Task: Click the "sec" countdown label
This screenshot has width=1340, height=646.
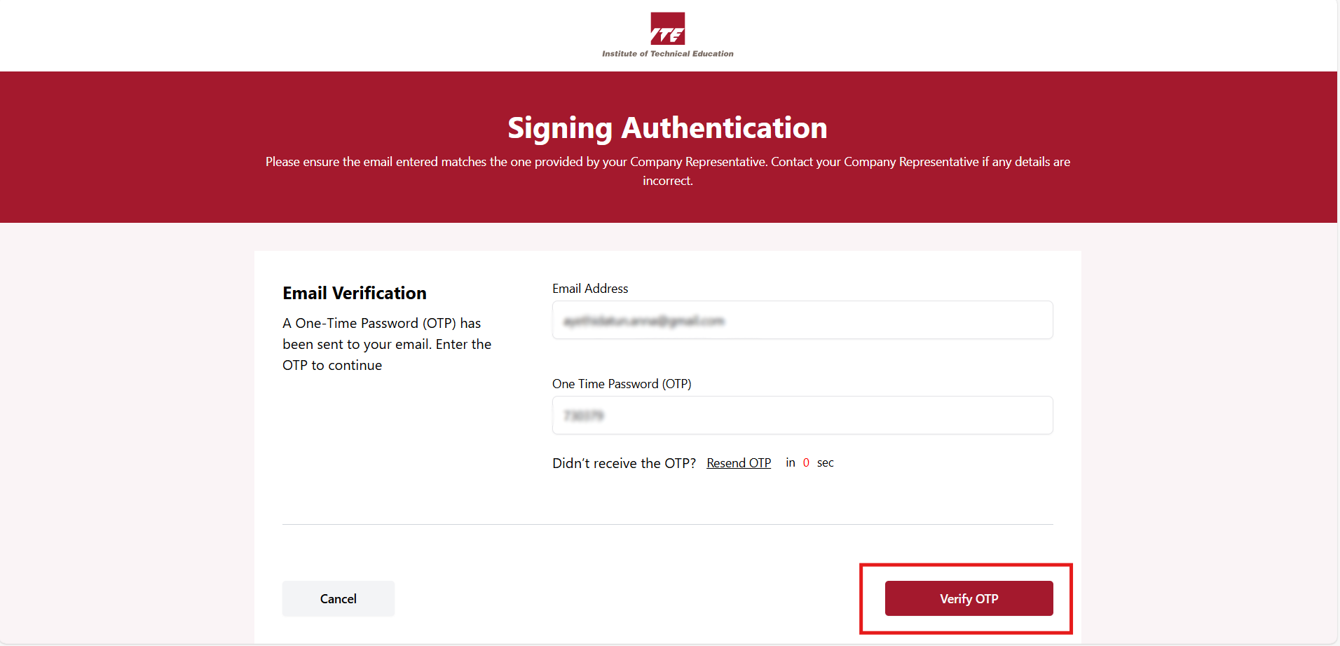Action: click(825, 462)
